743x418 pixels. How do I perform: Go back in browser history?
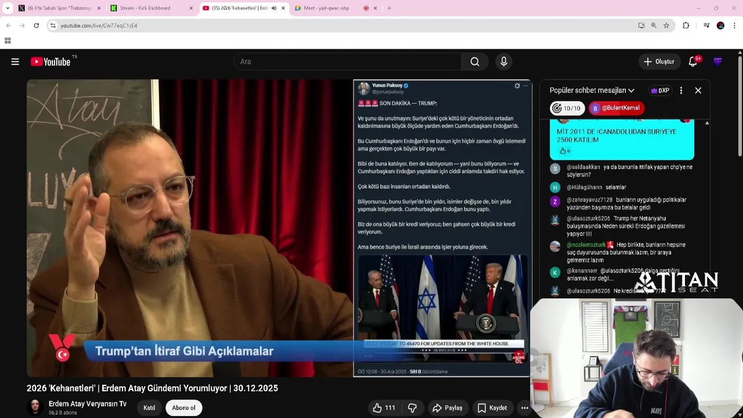(x=8, y=26)
